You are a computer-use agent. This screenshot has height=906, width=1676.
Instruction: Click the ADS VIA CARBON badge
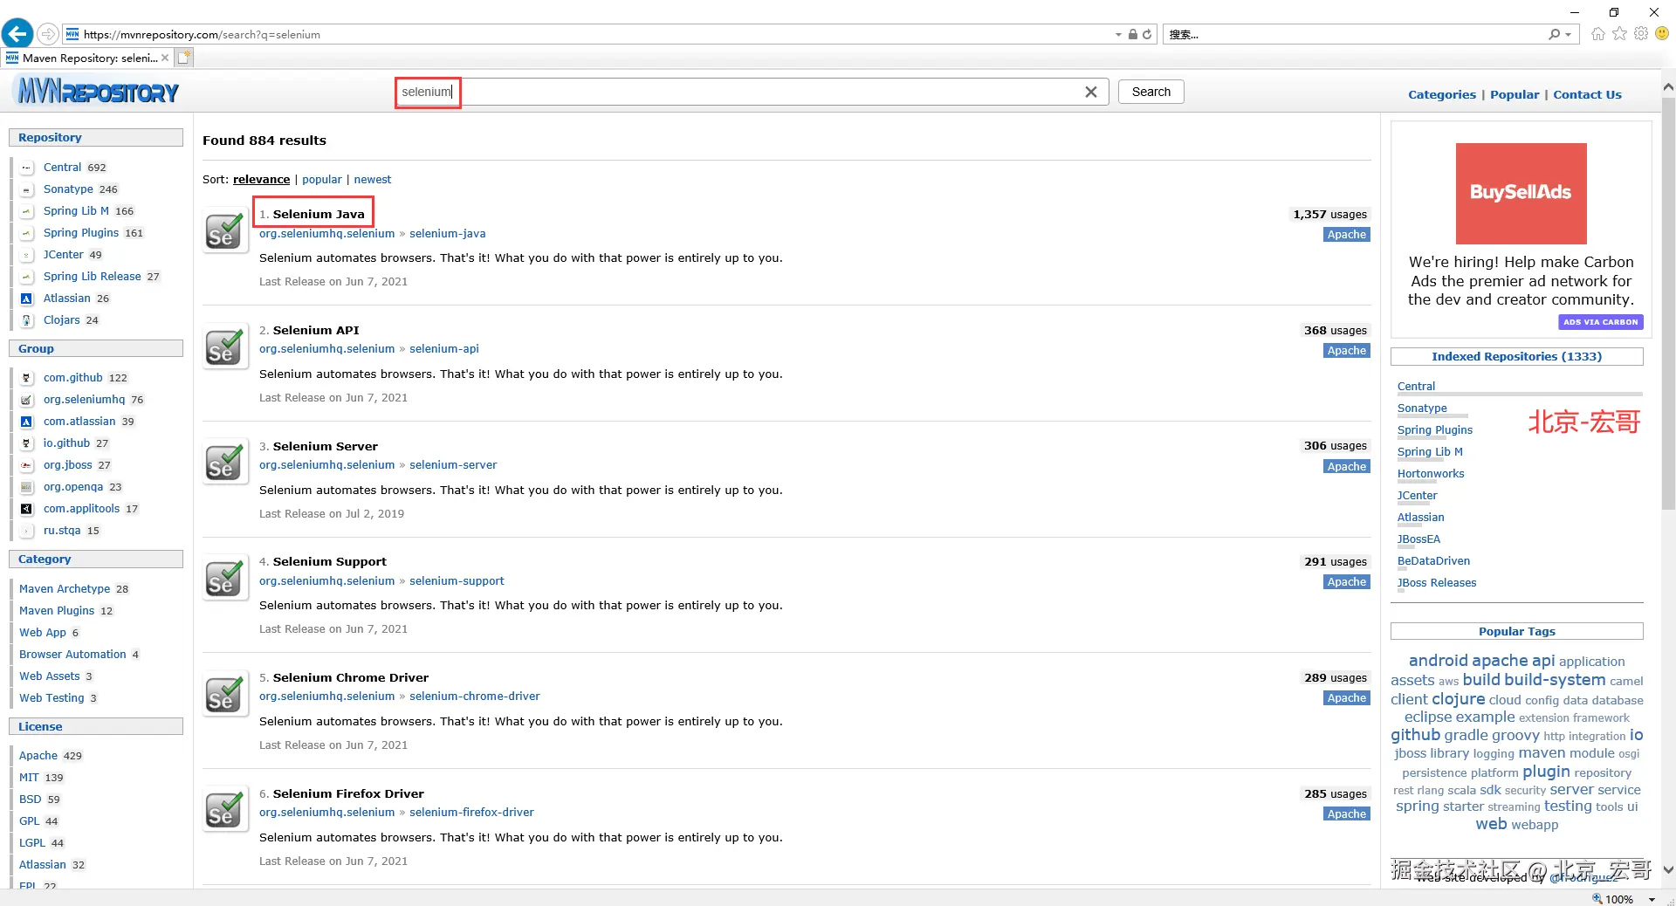(1600, 322)
